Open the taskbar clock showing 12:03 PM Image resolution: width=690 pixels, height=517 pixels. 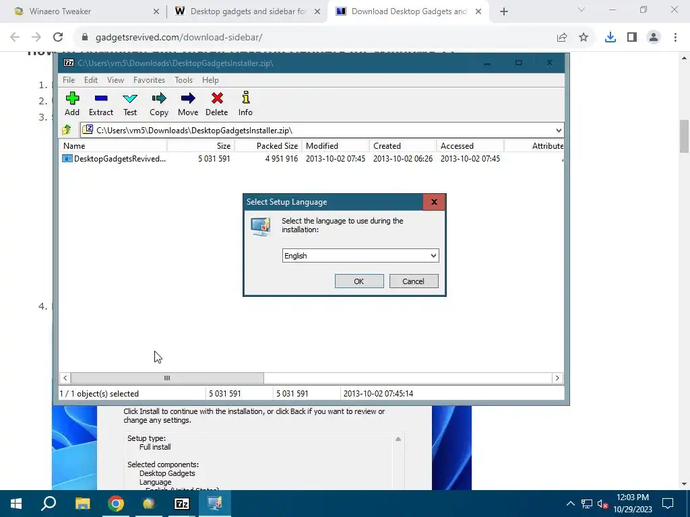click(x=632, y=504)
